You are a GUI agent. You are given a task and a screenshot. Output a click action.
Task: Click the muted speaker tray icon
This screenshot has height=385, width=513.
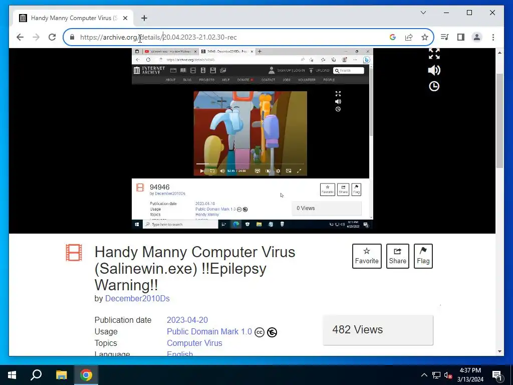coord(448,375)
